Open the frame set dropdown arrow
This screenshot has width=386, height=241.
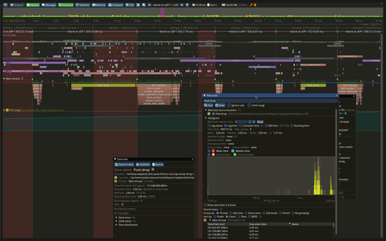point(187,4)
